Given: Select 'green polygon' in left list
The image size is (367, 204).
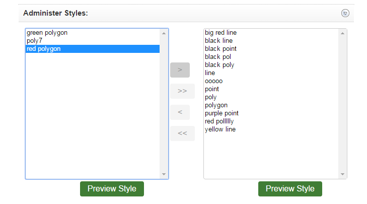Looking at the screenshot, I should click(47, 33).
